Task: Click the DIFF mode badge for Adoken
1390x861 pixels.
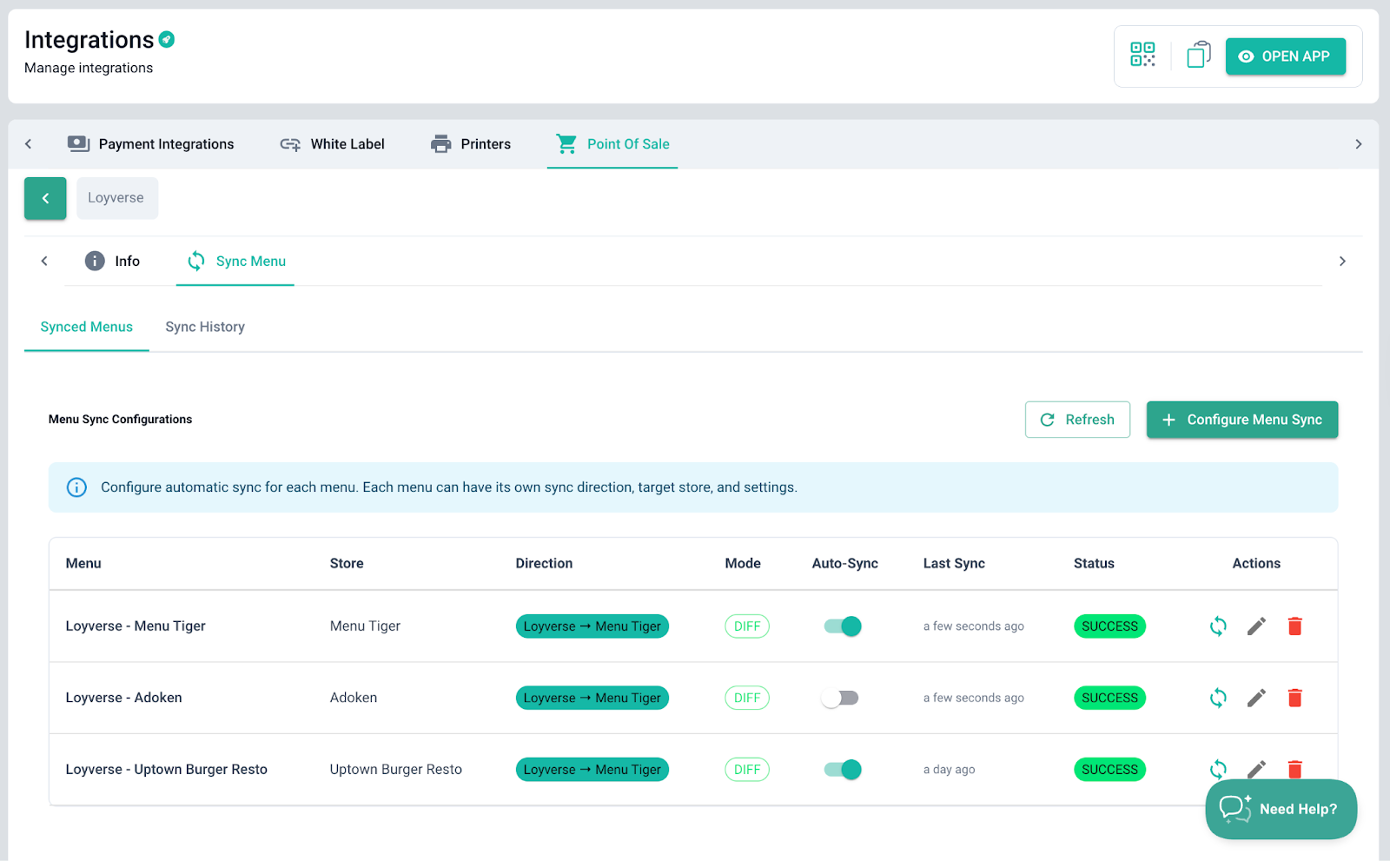Action: coord(747,698)
